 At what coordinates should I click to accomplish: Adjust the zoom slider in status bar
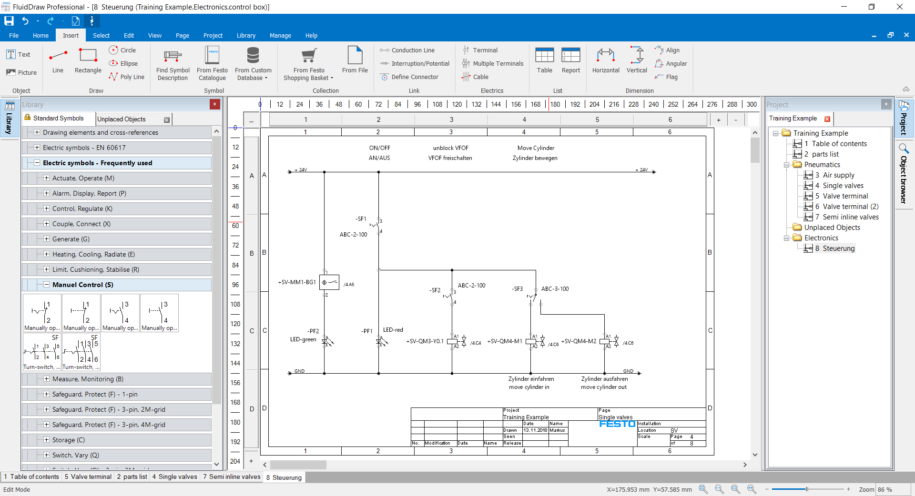[x=807, y=489]
